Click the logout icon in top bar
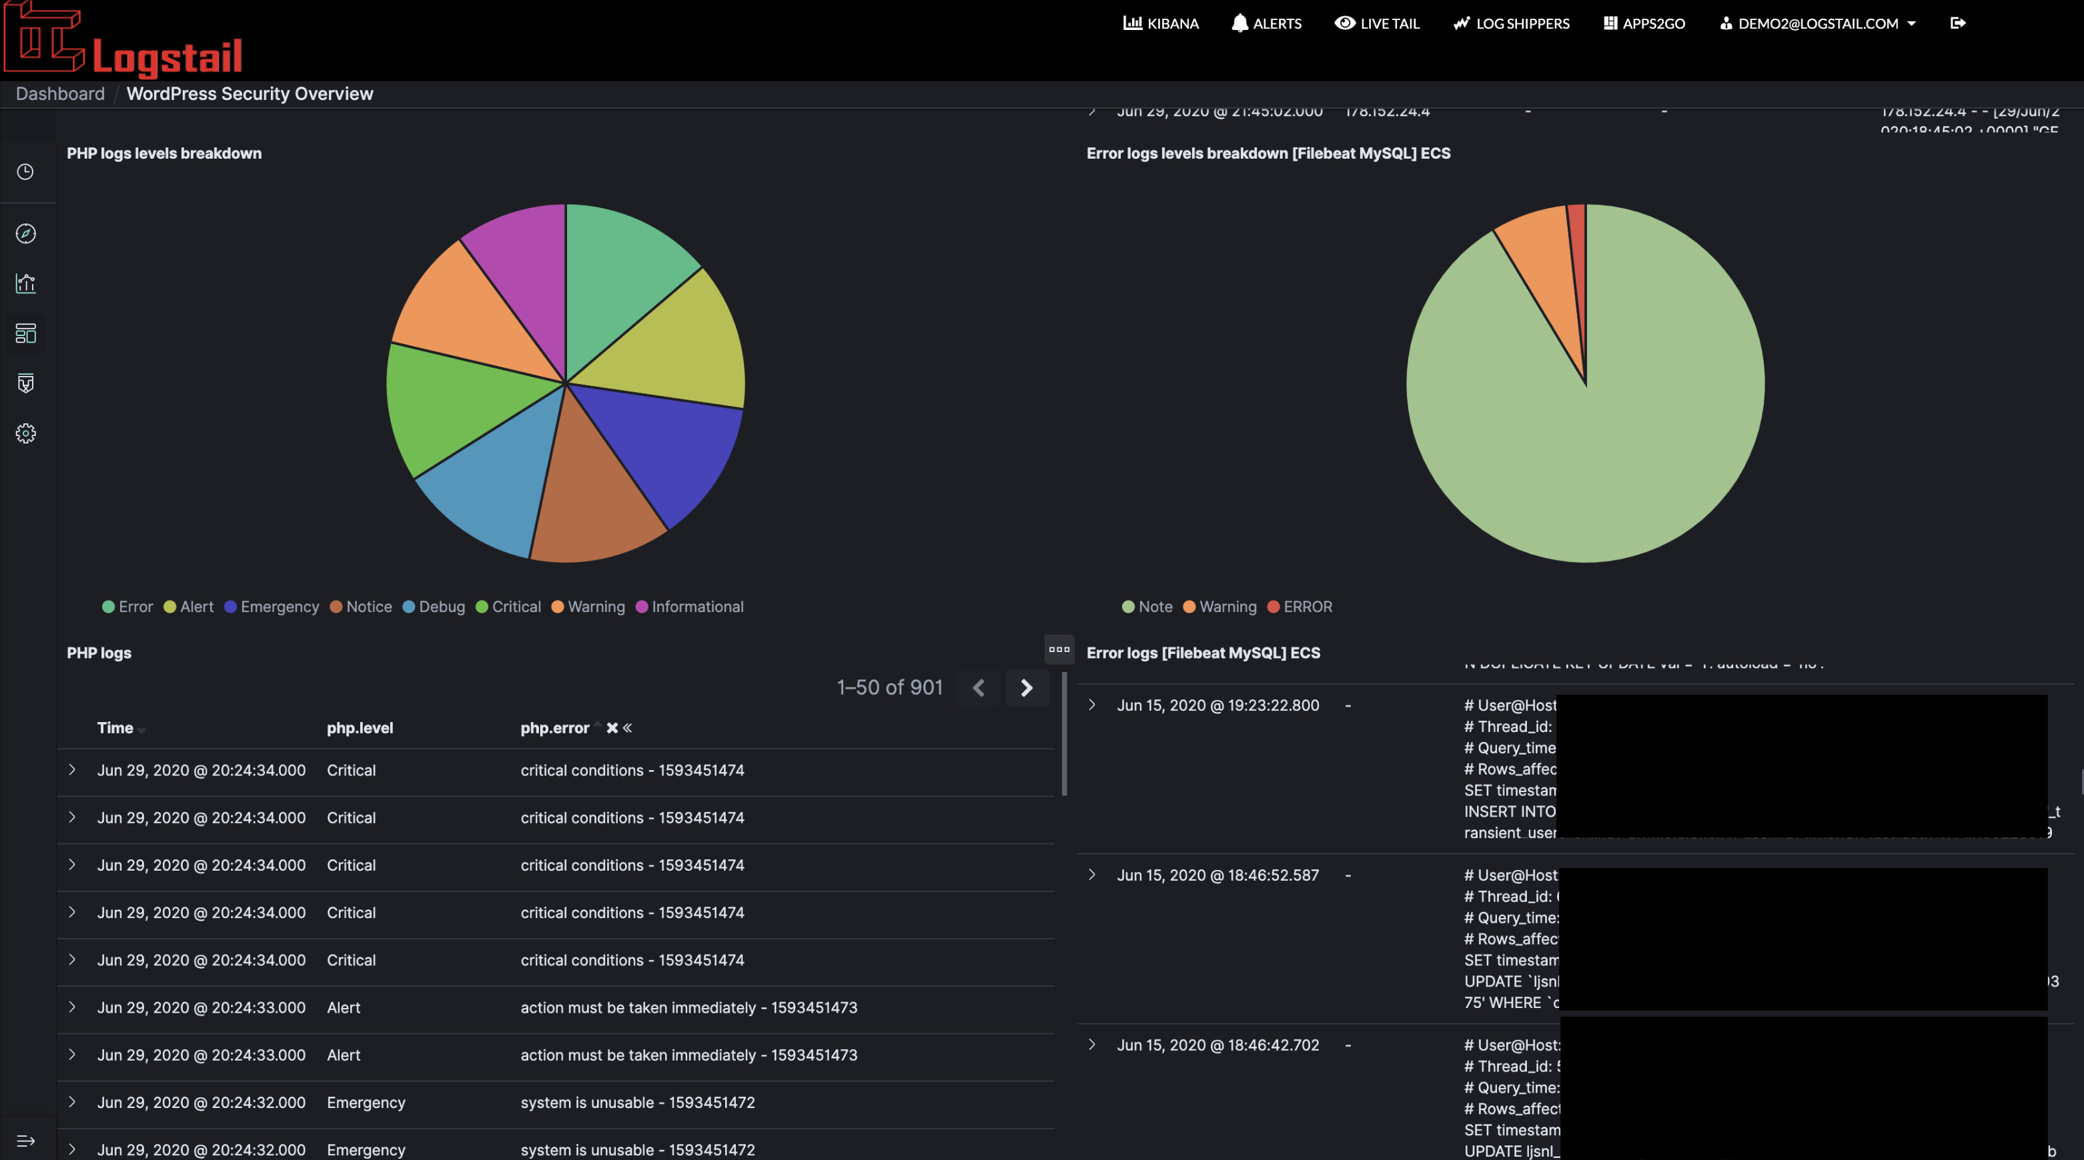 (x=1958, y=23)
